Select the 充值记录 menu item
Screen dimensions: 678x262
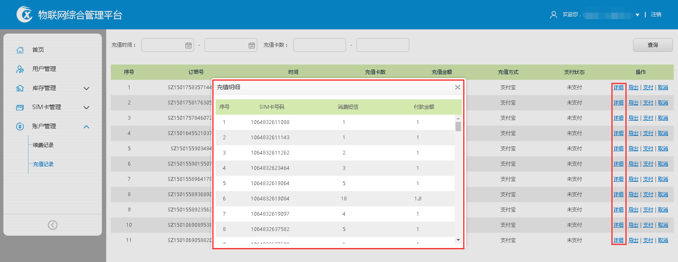click(x=43, y=164)
